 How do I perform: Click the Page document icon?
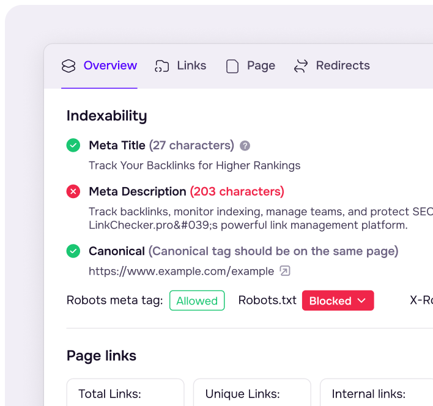point(232,66)
